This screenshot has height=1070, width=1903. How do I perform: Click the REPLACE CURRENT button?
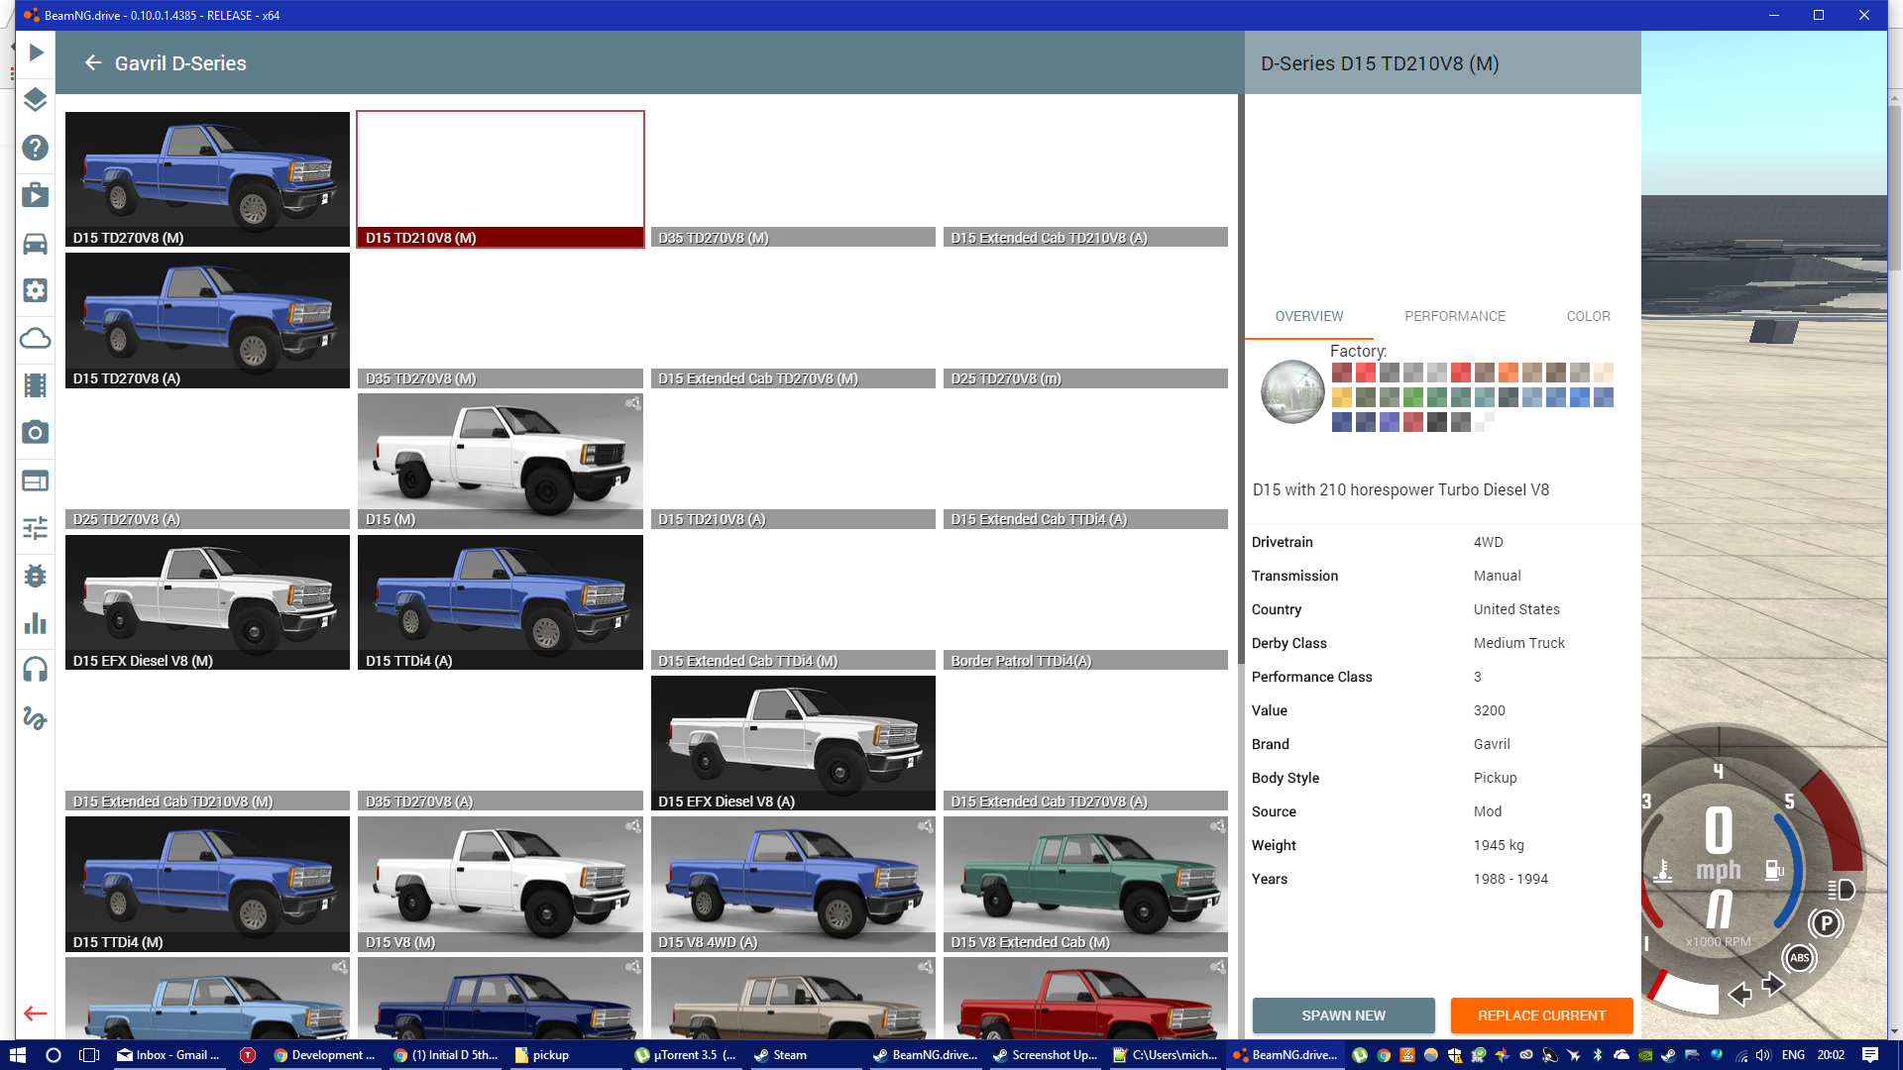point(1541,1016)
